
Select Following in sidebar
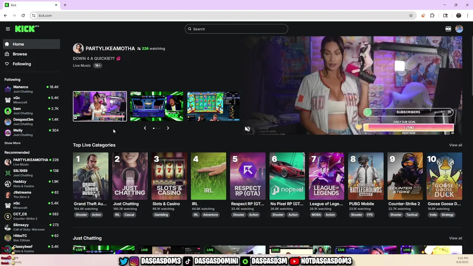click(31, 64)
